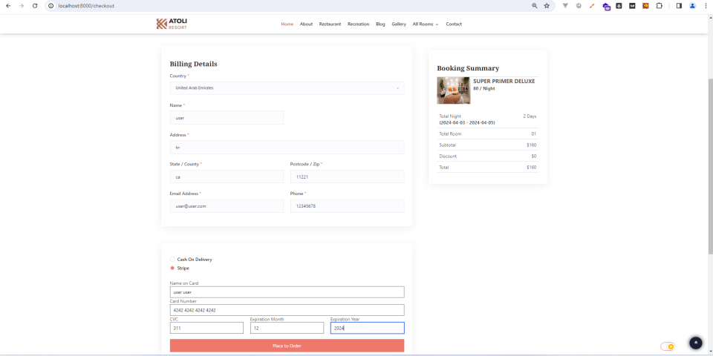The image size is (713, 356).
Task: Click the Atoli Resort logo
Action: tap(172, 24)
